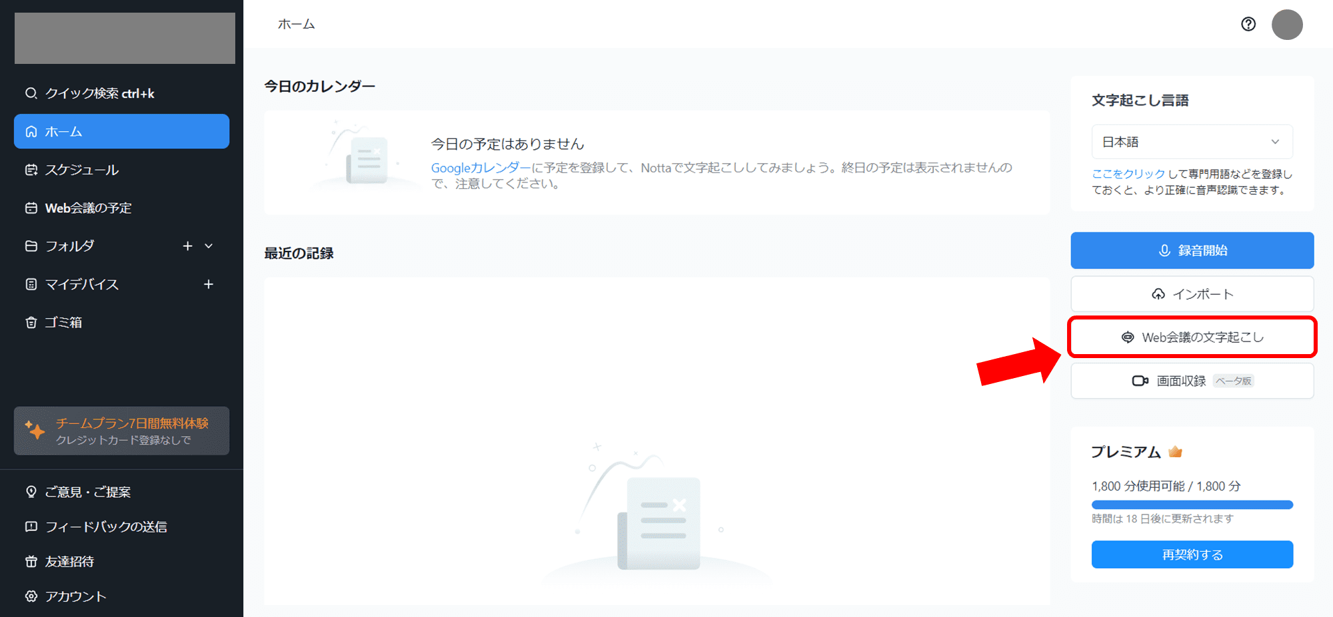Open the 日本語 language dropdown

pos(1192,142)
